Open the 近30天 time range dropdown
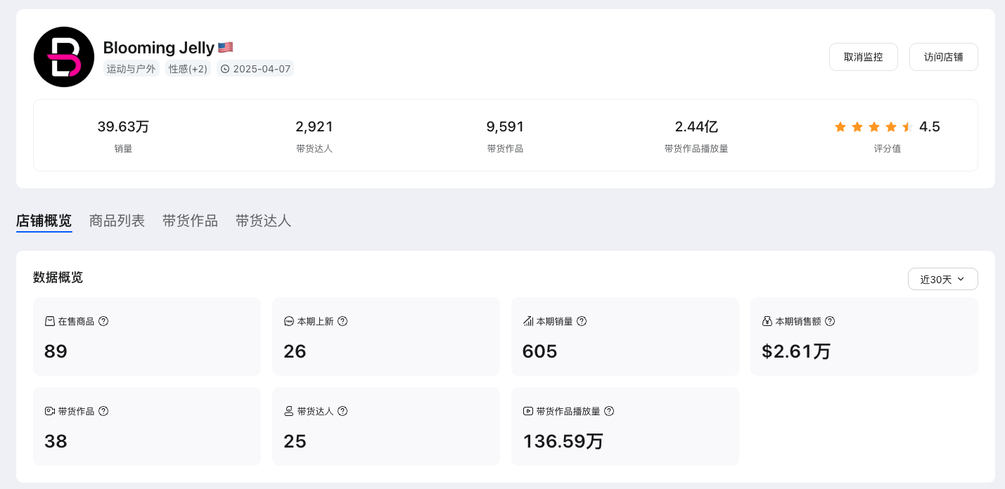This screenshot has width=1005, height=489. (x=942, y=279)
